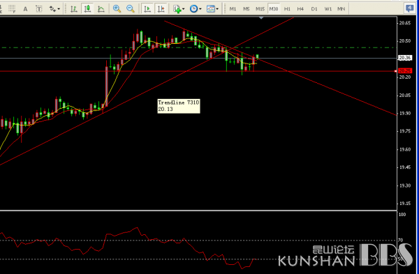This screenshot has width=419, height=274.
Task: Click the chart shift triangle marker
Action: [261, 18]
